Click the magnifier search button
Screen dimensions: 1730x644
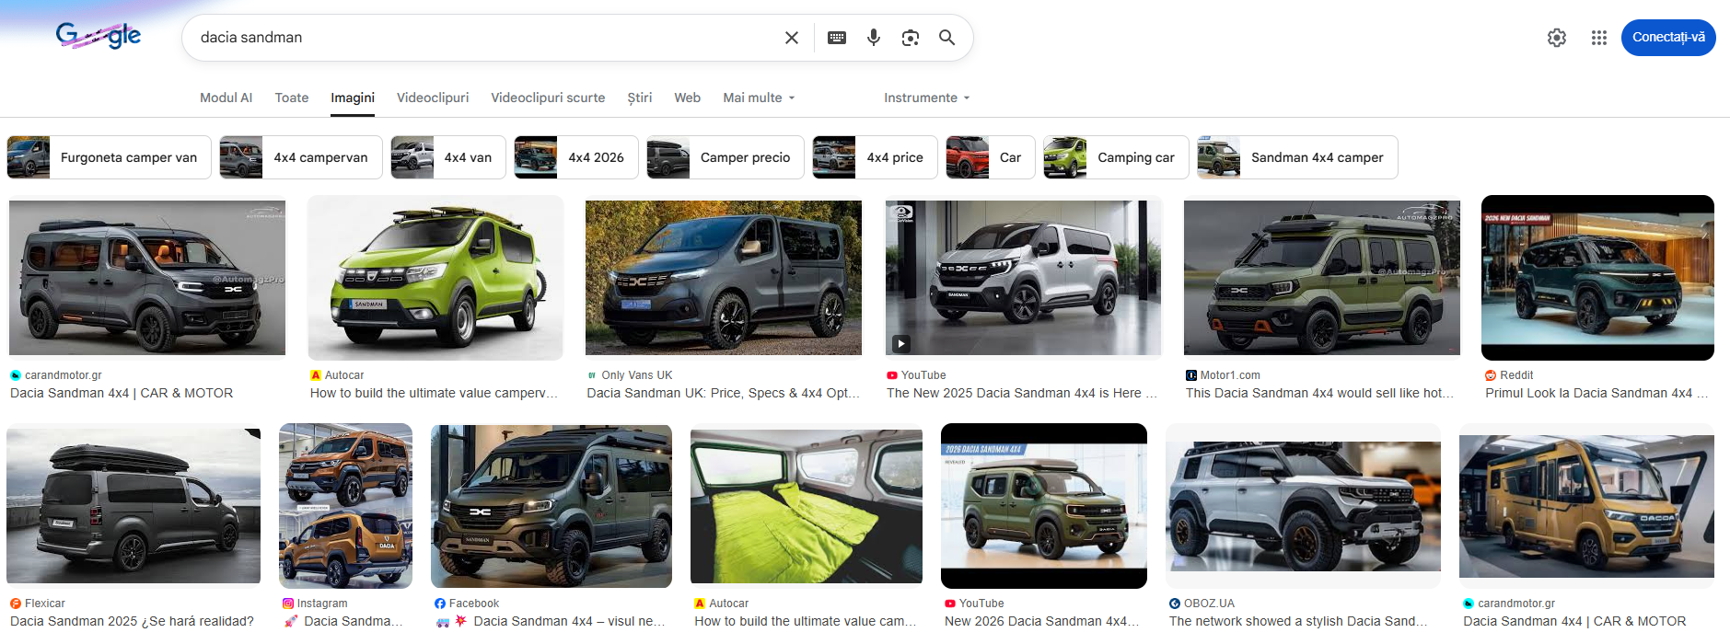click(946, 38)
